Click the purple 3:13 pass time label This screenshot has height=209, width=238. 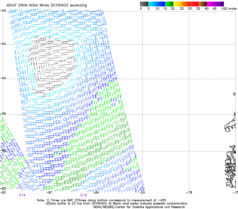tap(84, 195)
